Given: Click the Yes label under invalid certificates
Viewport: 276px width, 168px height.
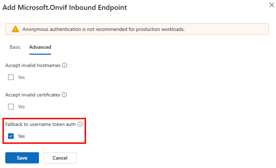Looking at the screenshot, I should pyautogui.click(x=21, y=107).
